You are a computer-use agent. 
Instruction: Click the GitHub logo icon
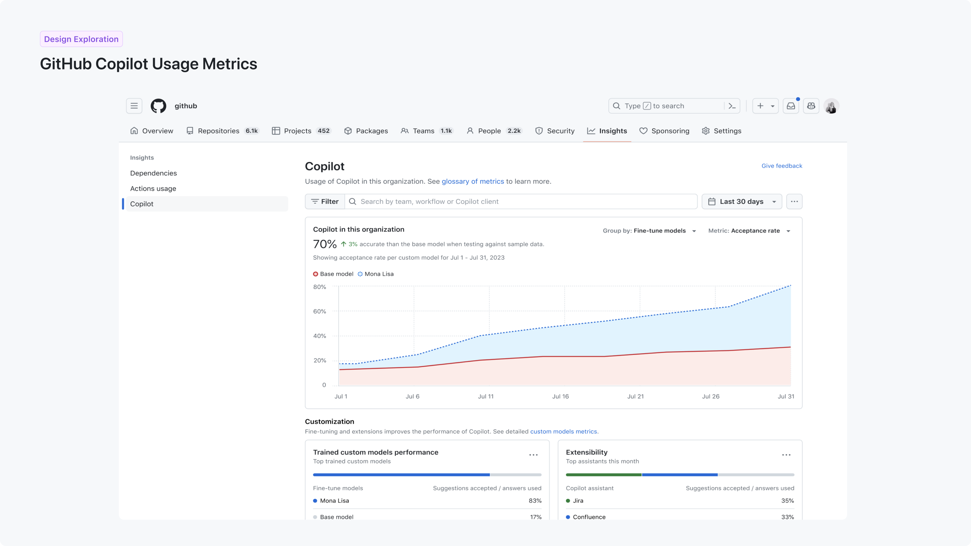pos(158,106)
